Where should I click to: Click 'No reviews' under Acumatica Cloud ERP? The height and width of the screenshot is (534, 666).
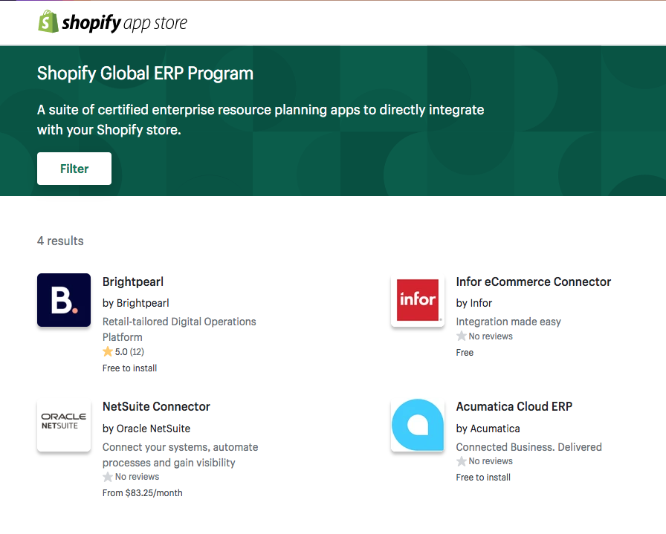pyautogui.click(x=491, y=461)
